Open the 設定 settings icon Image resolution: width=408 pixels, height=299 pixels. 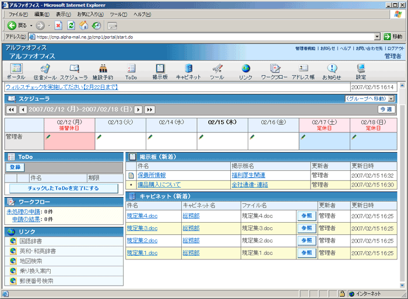[361, 72]
